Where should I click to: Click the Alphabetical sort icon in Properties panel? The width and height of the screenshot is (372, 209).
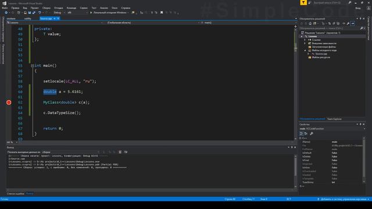306,134
